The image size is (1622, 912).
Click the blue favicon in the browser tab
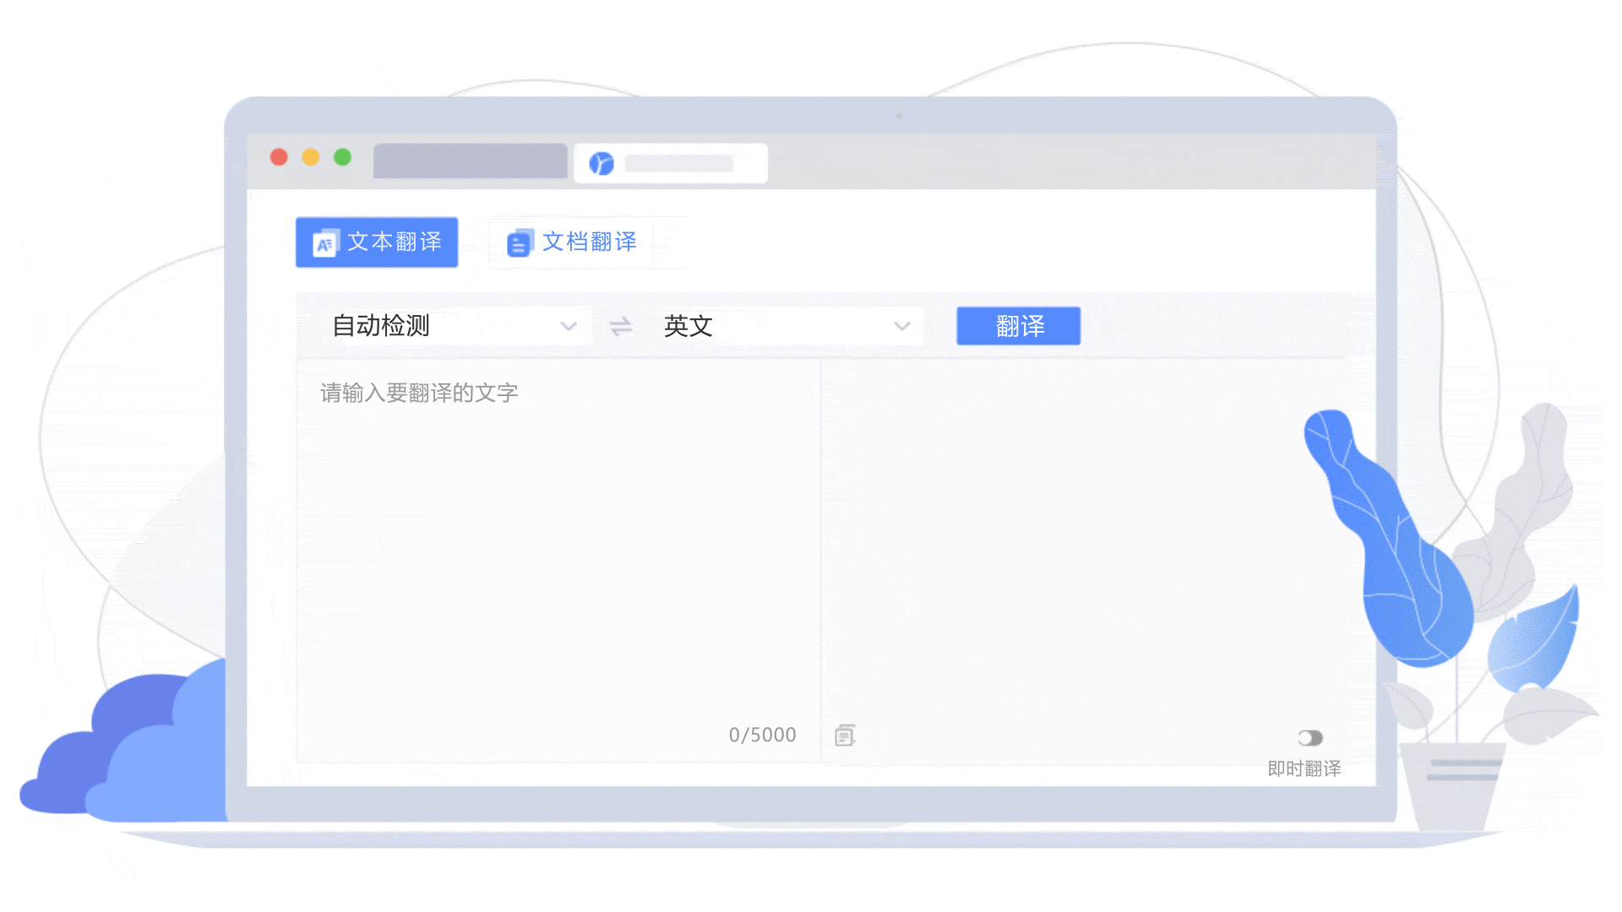pyautogui.click(x=601, y=163)
